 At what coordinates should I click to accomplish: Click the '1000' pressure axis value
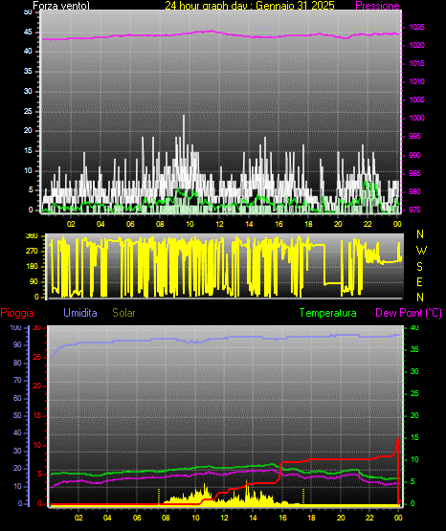coord(416,118)
